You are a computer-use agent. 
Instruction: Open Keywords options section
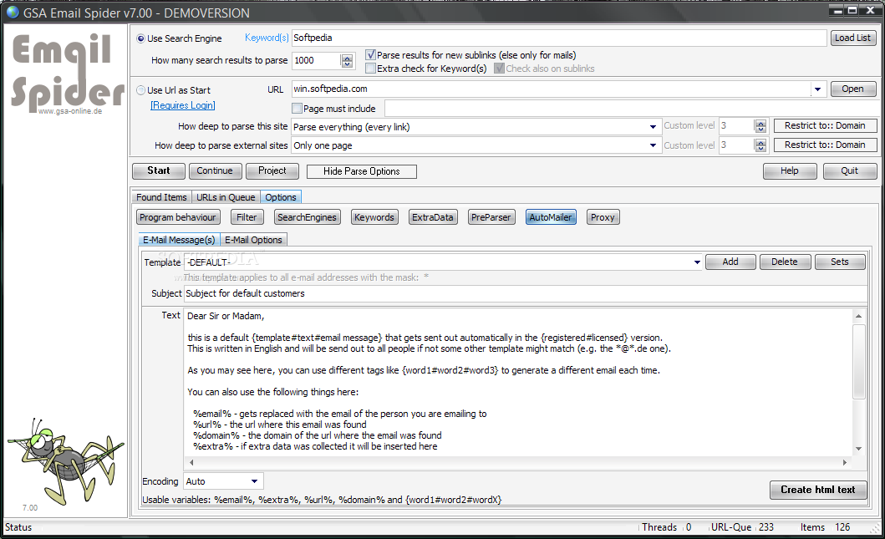374,217
